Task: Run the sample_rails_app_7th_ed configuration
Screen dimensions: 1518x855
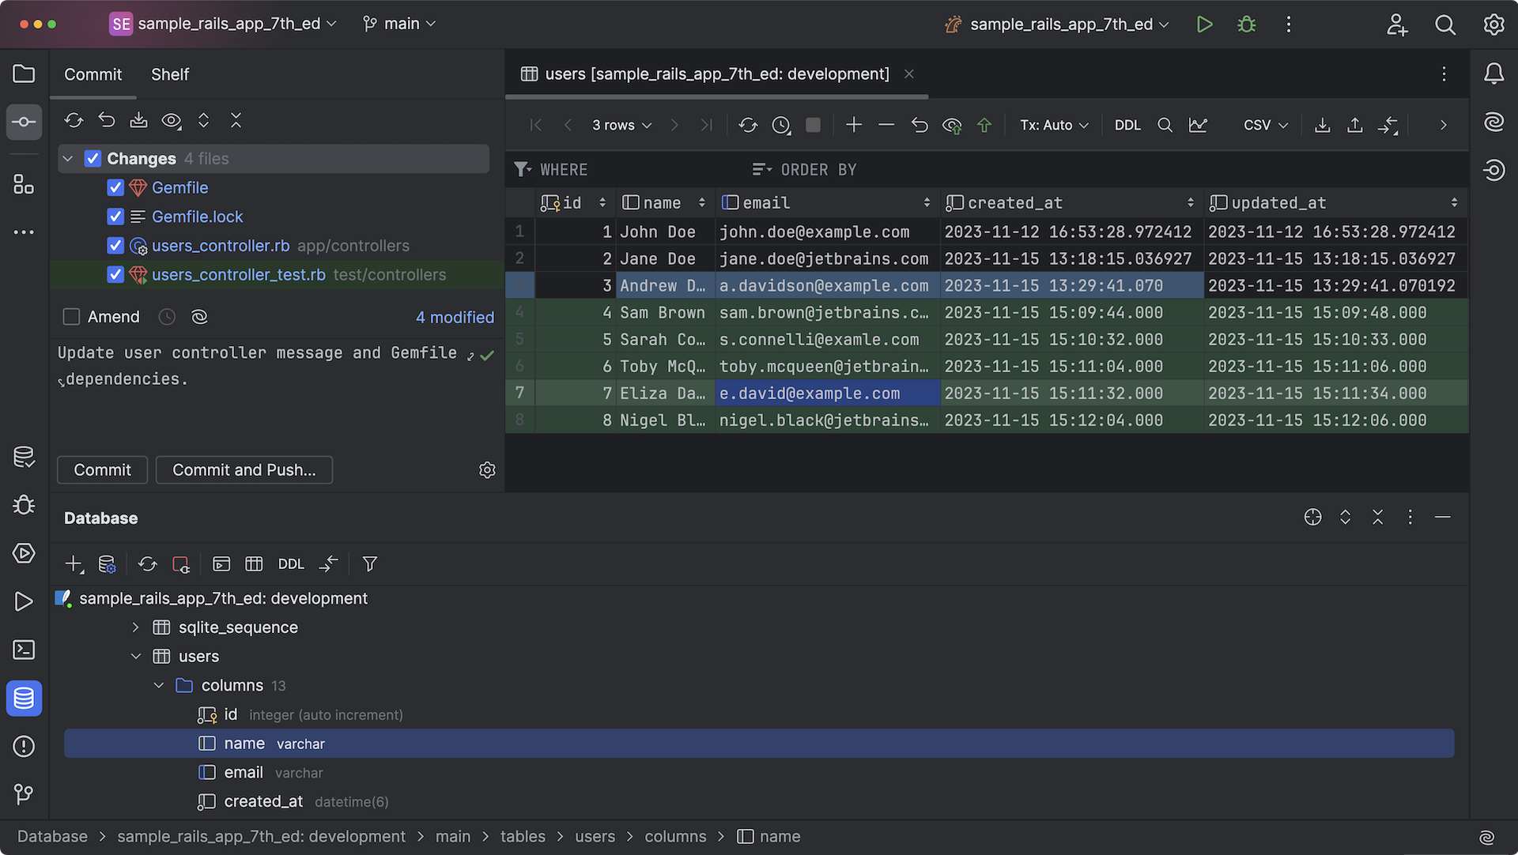Action: (1204, 24)
